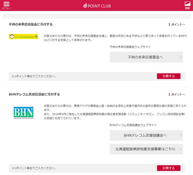Open the BHNテレコム支援協議会へ link button
Image resolution: width=193 pixels, height=175 pixels.
pyautogui.click(x=145, y=135)
